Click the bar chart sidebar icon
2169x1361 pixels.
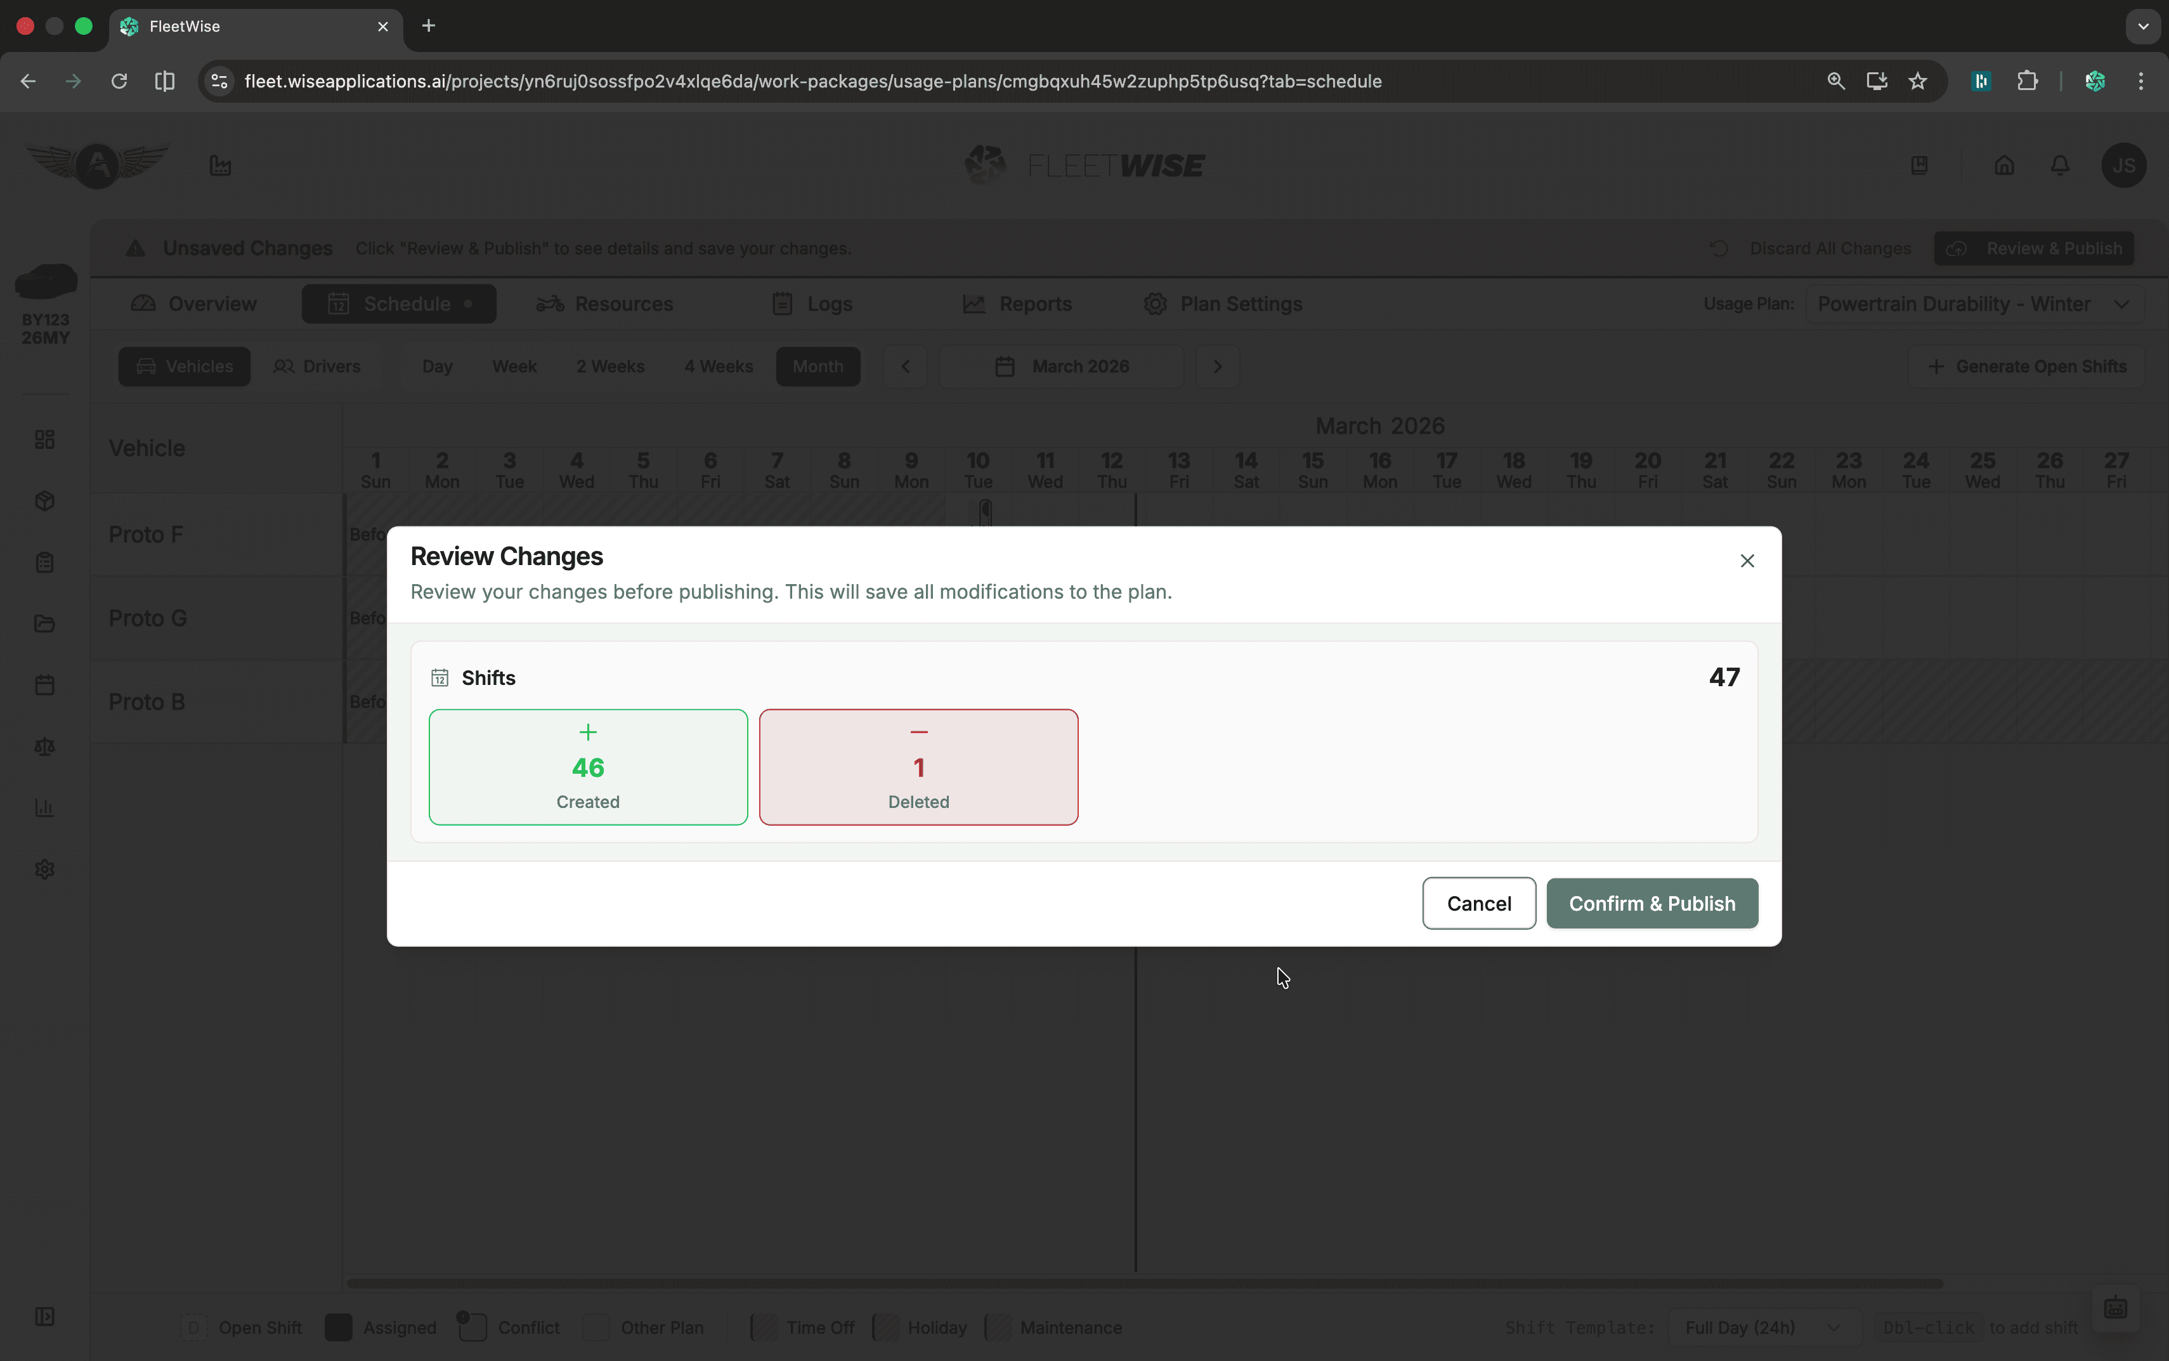pyautogui.click(x=45, y=809)
